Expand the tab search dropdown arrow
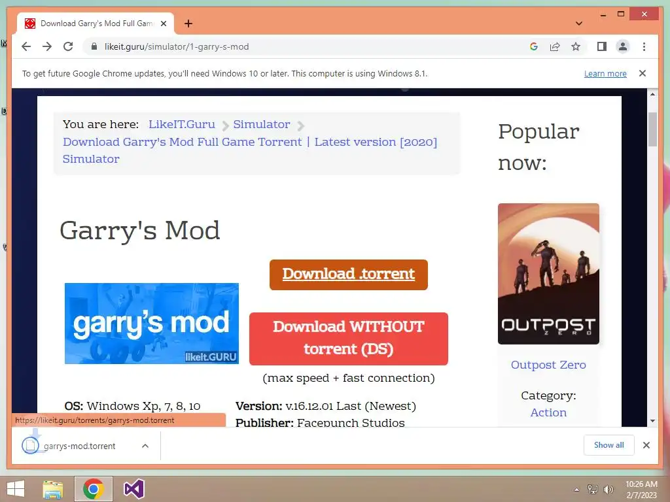The image size is (670, 502). [x=578, y=24]
